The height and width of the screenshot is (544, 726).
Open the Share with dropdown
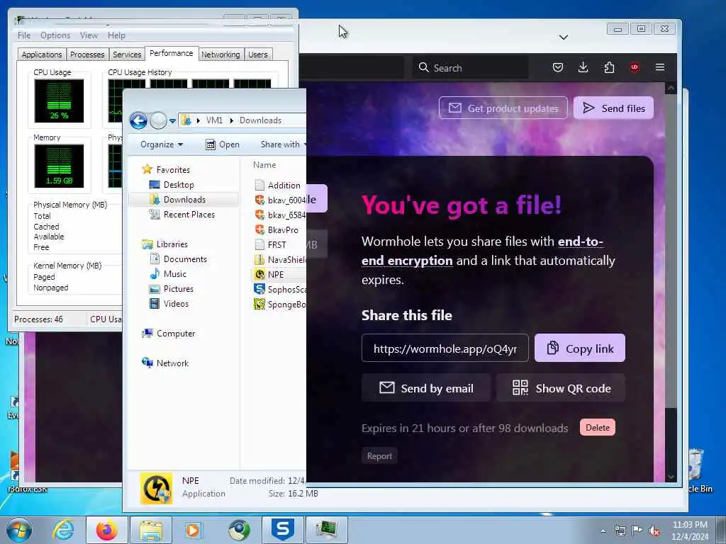(x=282, y=144)
